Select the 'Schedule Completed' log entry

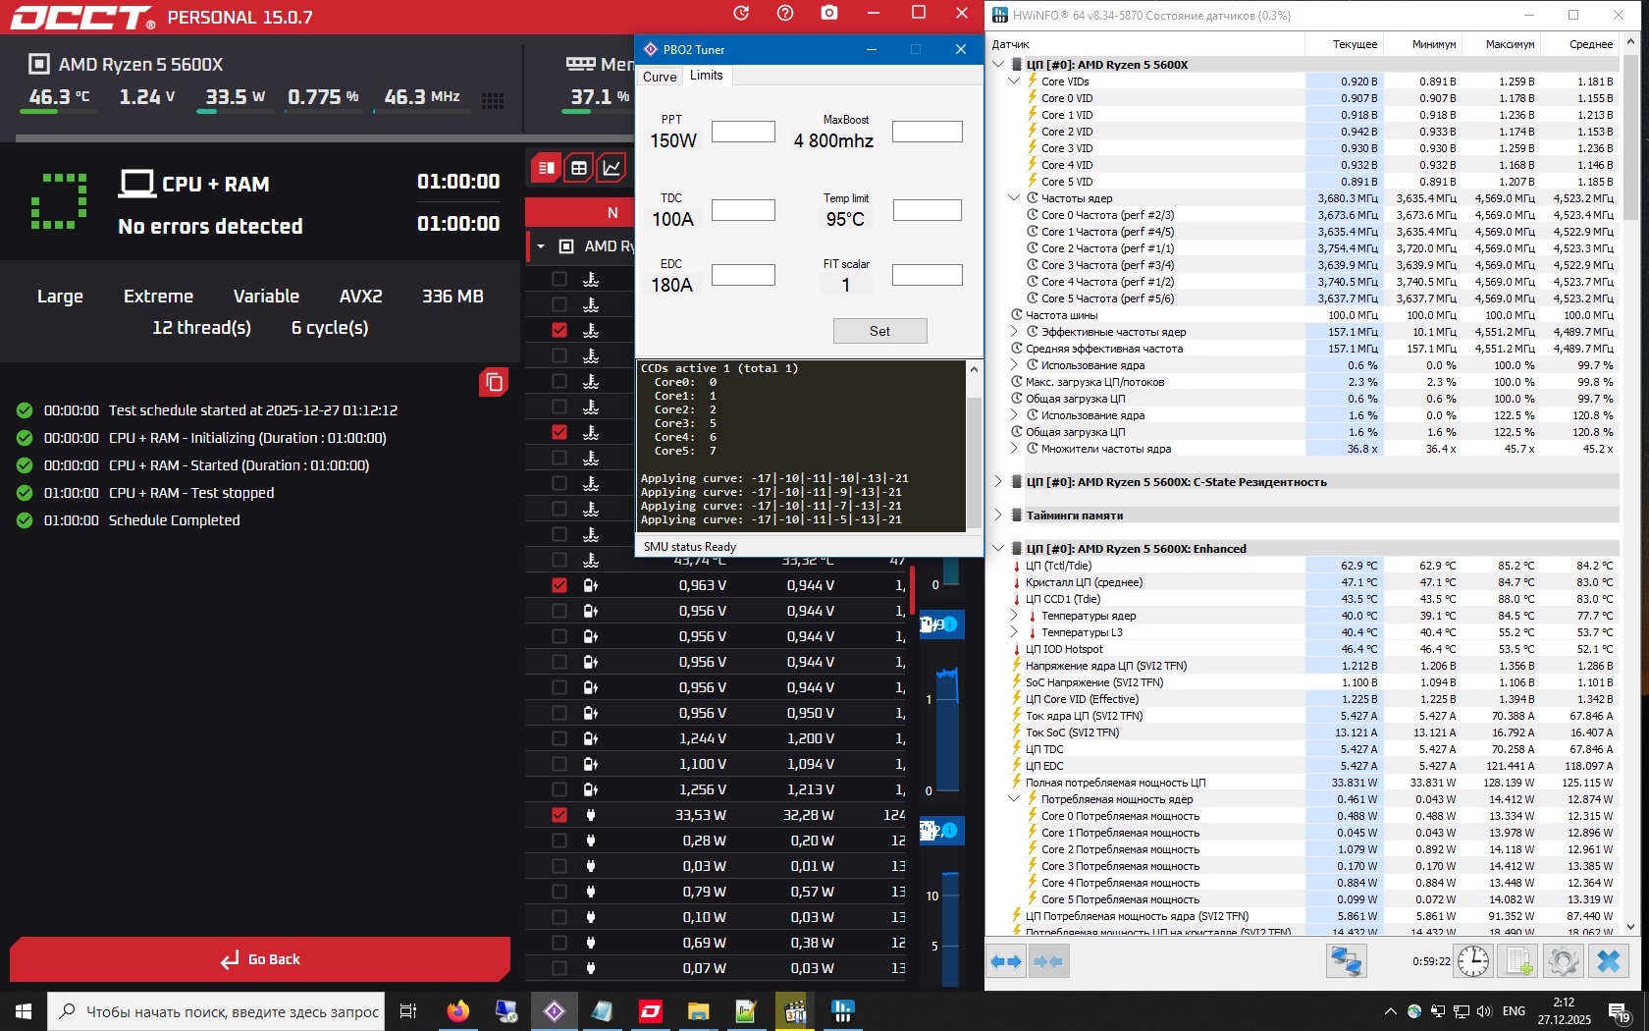point(174,520)
